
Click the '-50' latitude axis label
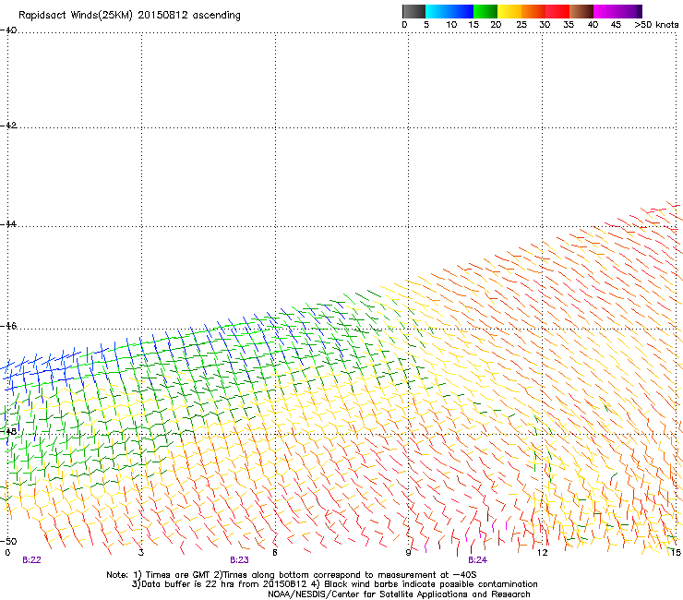(x=8, y=541)
